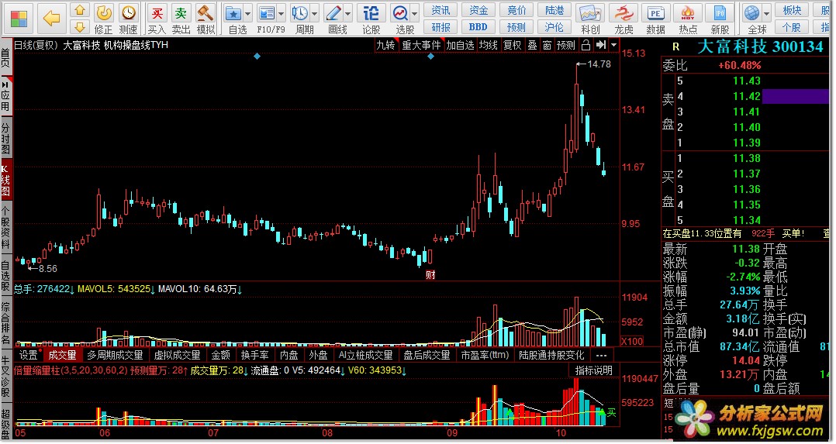This screenshot has width=836, height=444.
Task: Open the 热点 hot topics flame icon
Action: tap(688, 13)
